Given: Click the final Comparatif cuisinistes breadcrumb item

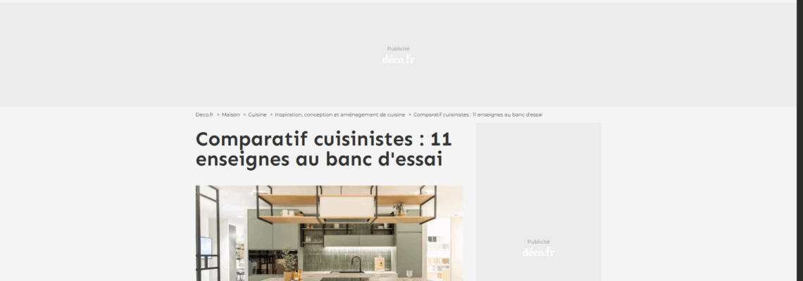Looking at the screenshot, I should click(478, 114).
